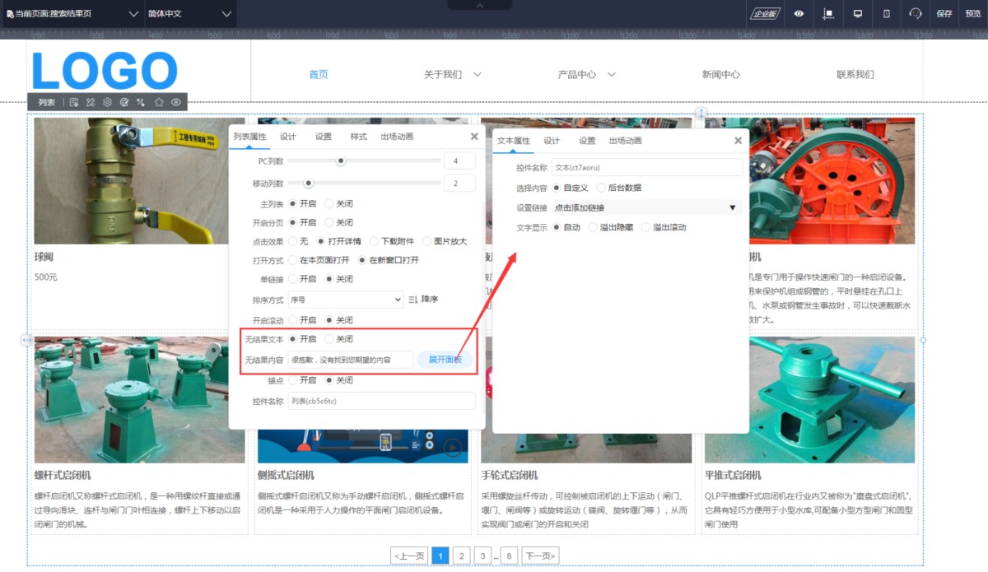
Task: Switch to mobile device view icon
Action: (886, 14)
